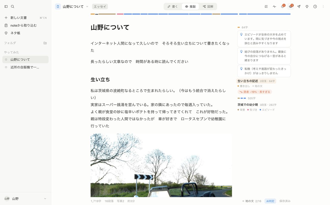The height and width of the screenshot is (205, 330).
Task: Open the pulse activity icon in toolbar
Action: point(274,6)
